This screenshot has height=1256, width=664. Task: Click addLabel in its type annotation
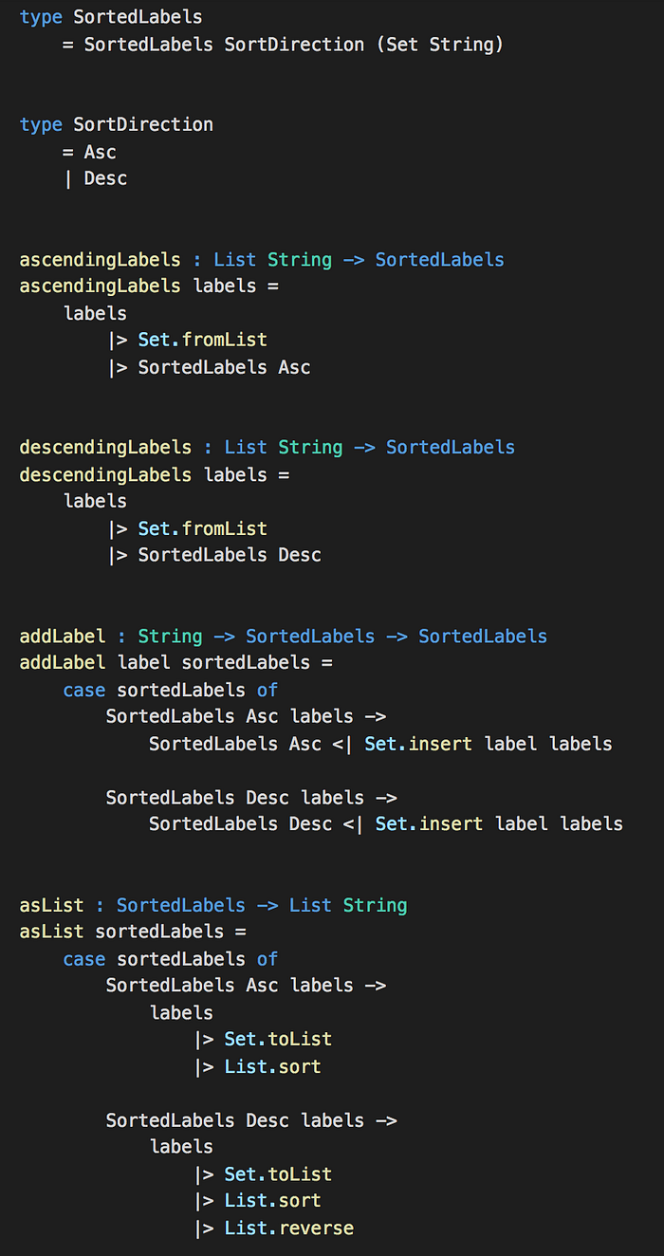(x=63, y=636)
